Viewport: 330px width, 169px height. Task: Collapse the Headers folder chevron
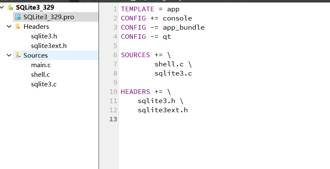(9, 27)
